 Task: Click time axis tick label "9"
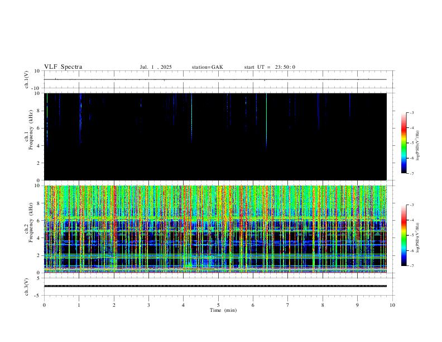coord(357,305)
